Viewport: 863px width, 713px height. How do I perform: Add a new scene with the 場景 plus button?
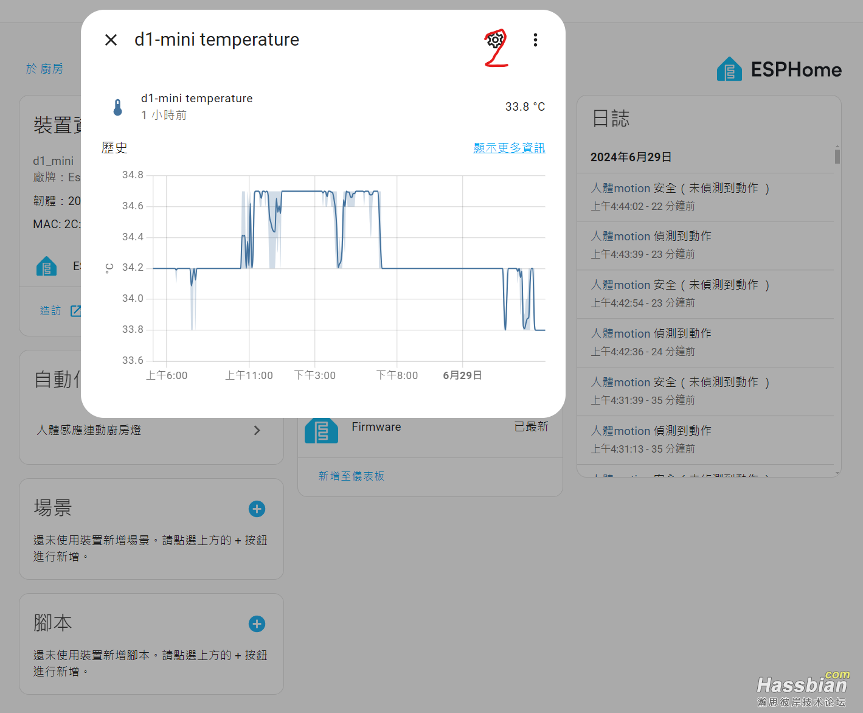tap(257, 509)
